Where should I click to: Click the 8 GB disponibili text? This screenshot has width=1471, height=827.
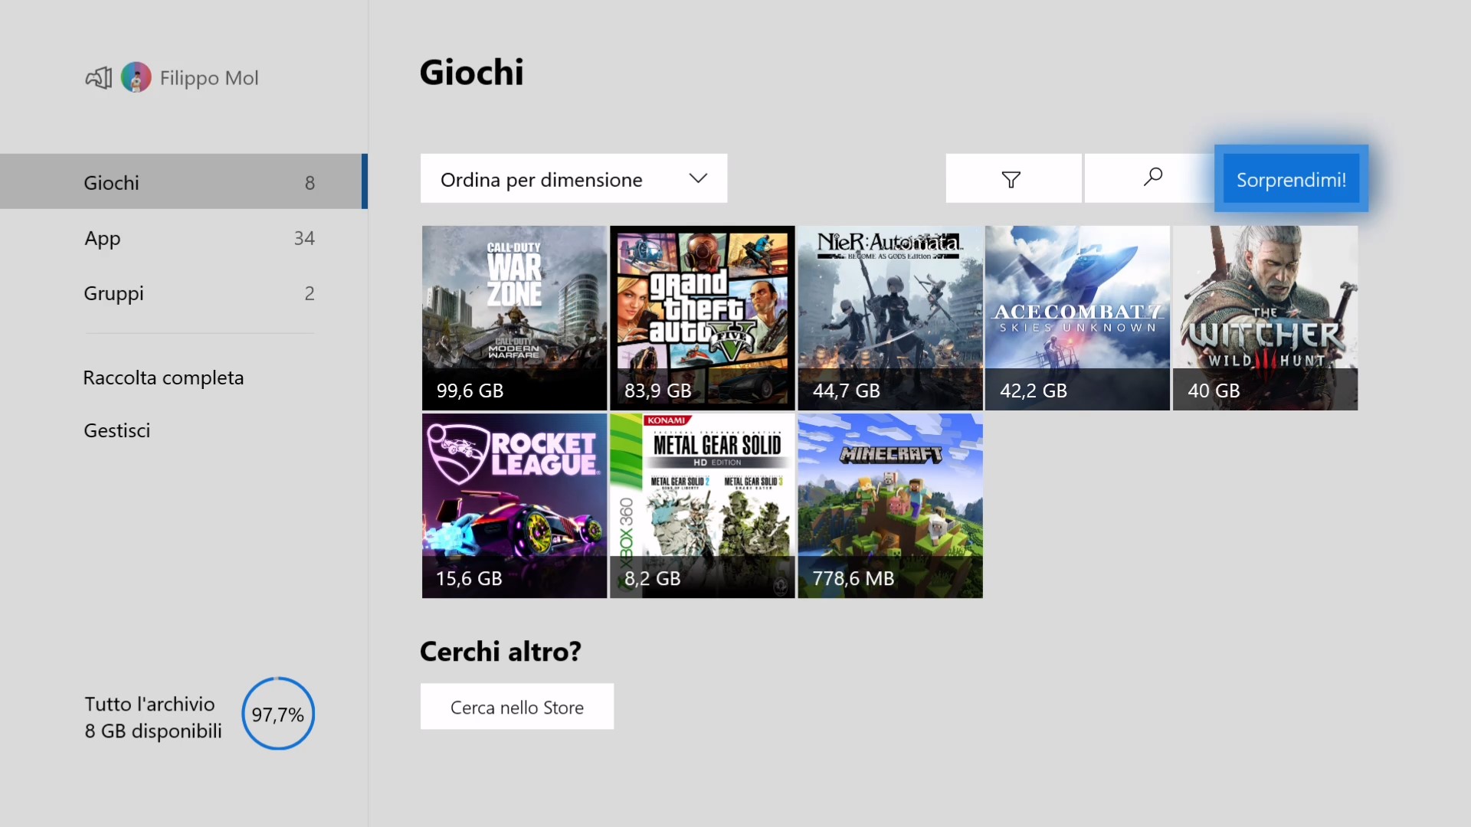click(153, 731)
